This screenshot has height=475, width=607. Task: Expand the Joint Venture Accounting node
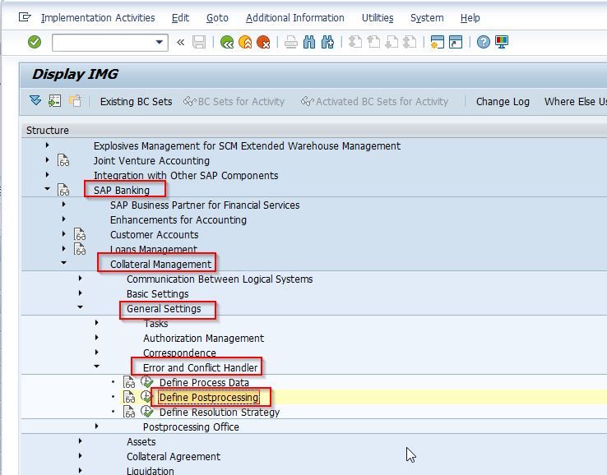[x=47, y=159]
